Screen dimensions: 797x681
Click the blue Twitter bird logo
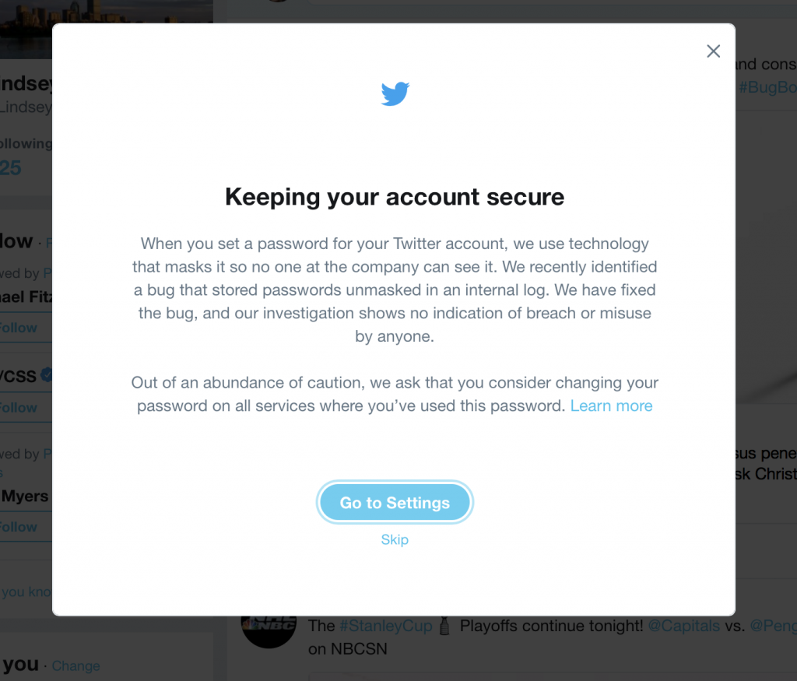pyautogui.click(x=395, y=94)
